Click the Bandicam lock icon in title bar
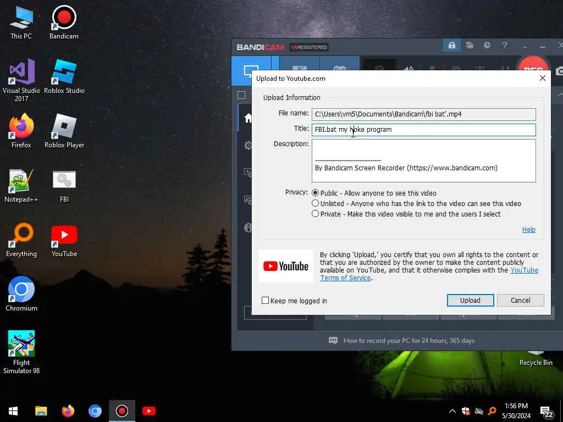The height and width of the screenshot is (422, 563). pos(452,45)
